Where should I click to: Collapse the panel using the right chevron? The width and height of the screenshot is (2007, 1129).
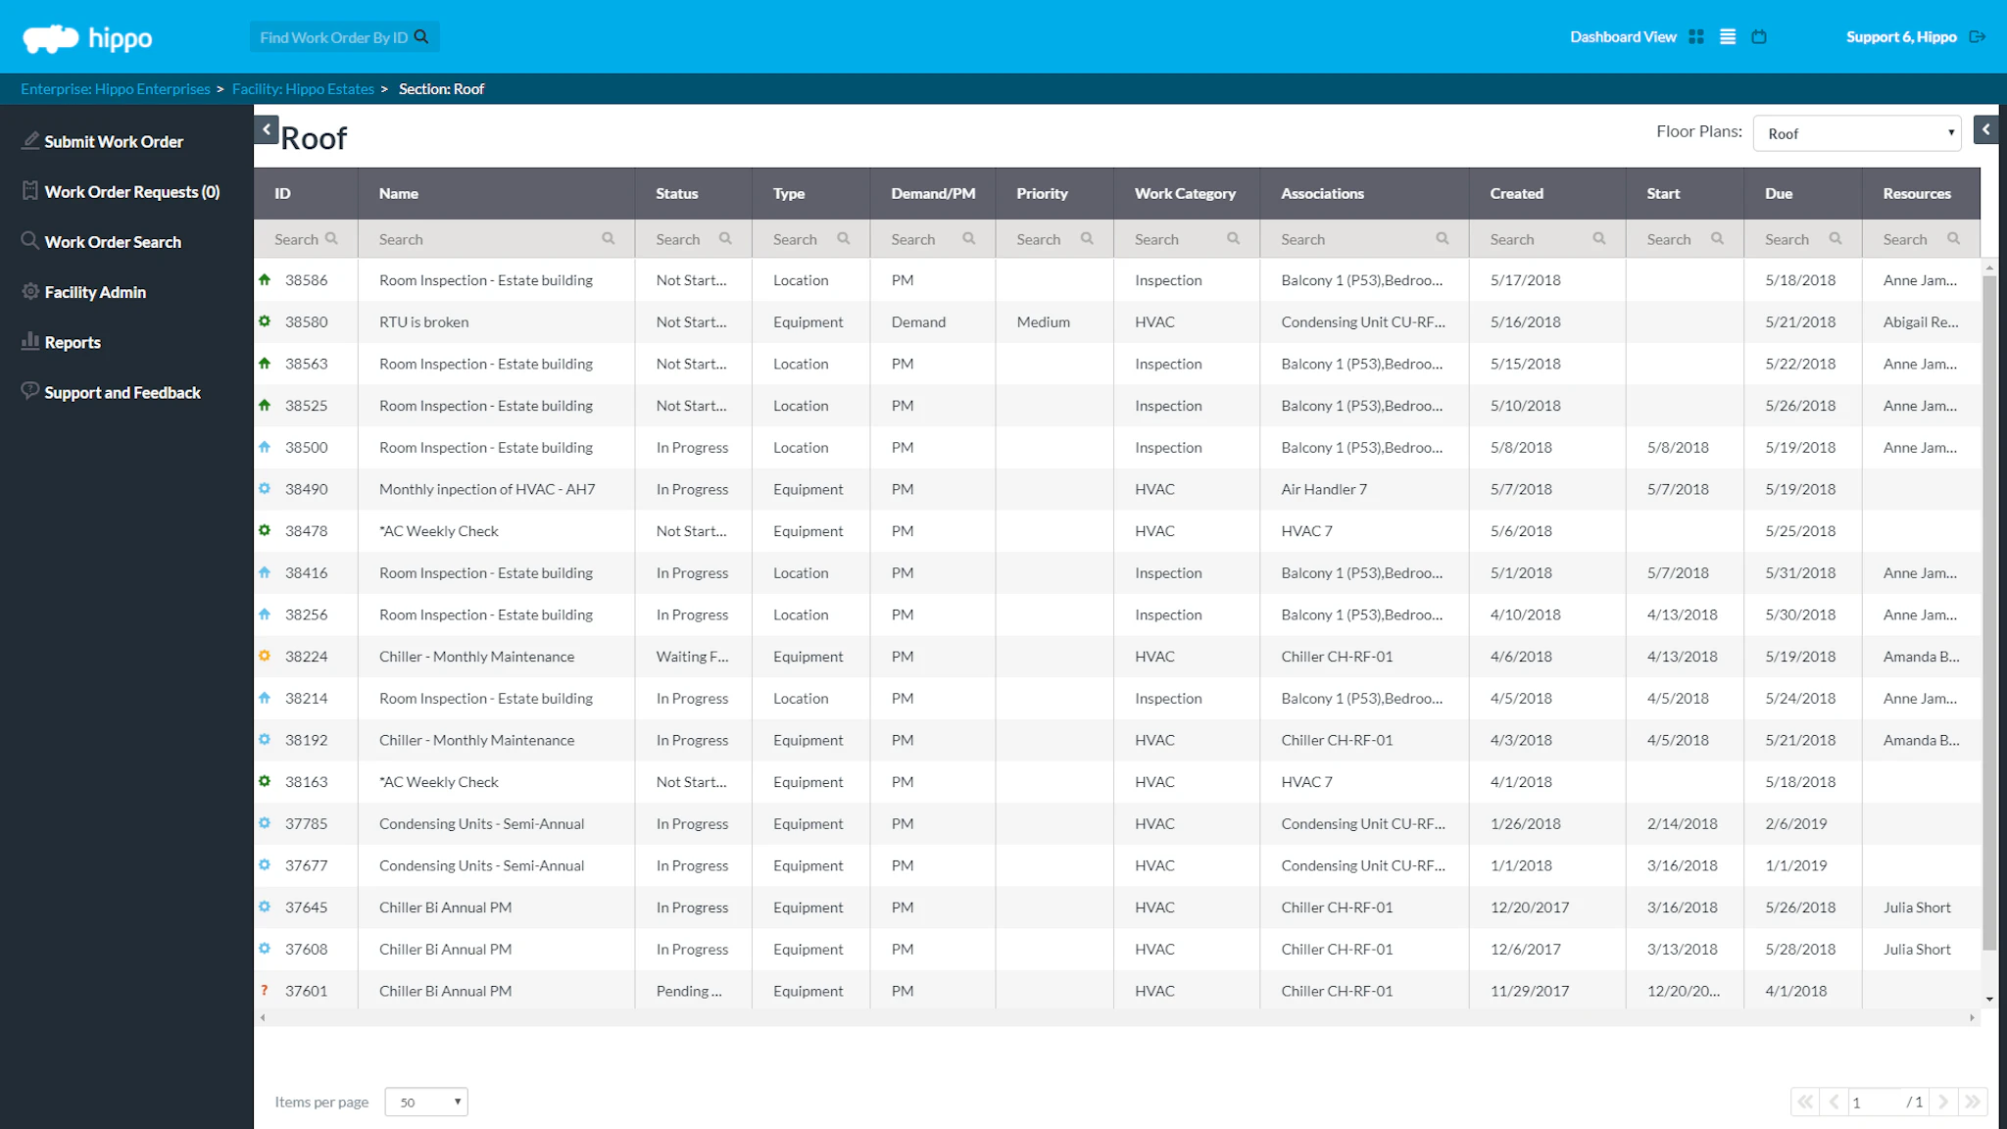point(1985,128)
